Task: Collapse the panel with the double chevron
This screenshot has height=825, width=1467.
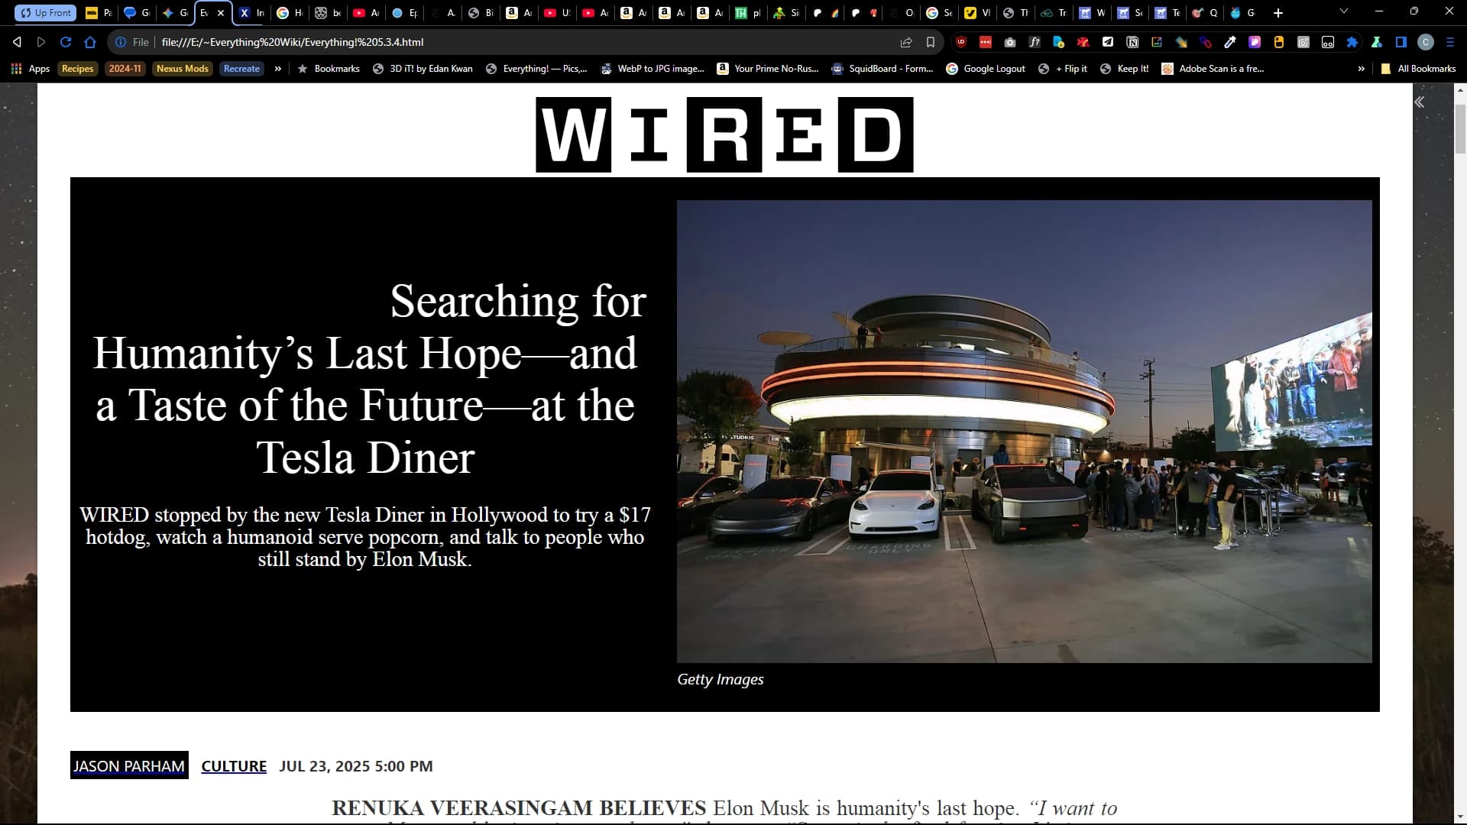Action: point(1419,102)
